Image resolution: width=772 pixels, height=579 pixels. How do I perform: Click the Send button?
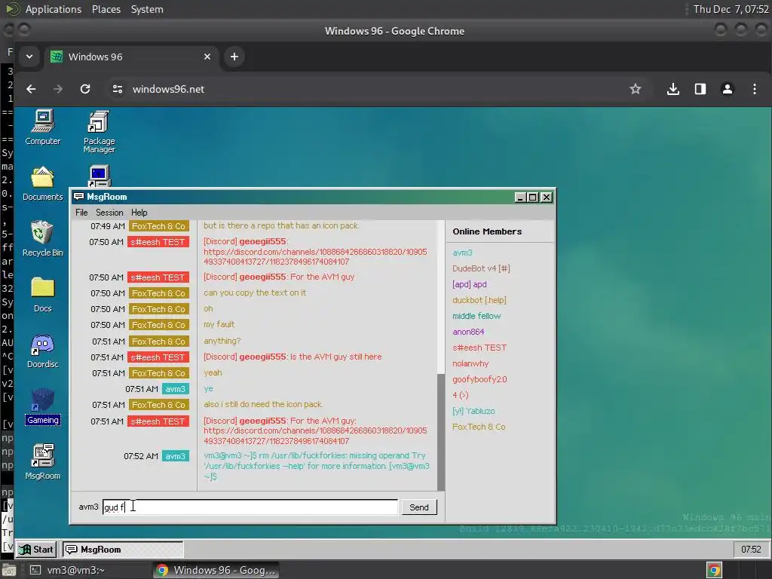pos(419,507)
